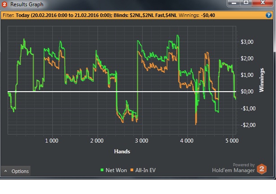Expand the Options panel

pyautogui.click(x=16, y=171)
